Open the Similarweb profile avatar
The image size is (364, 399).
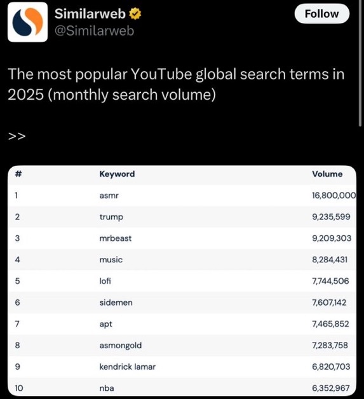click(27, 22)
